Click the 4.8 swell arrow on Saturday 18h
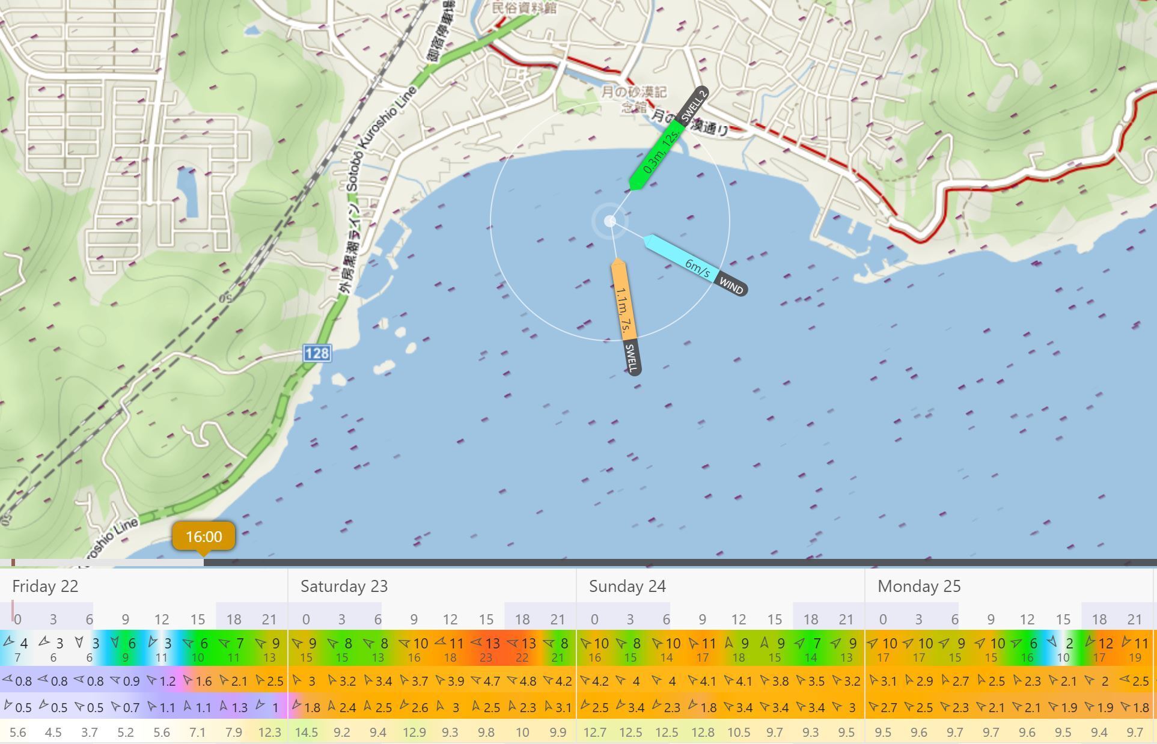 coord(513,681)
